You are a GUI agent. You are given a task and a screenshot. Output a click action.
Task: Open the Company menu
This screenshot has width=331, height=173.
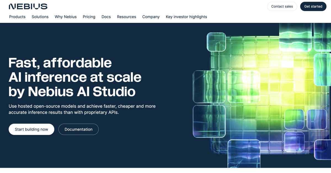tap(151, 17)
